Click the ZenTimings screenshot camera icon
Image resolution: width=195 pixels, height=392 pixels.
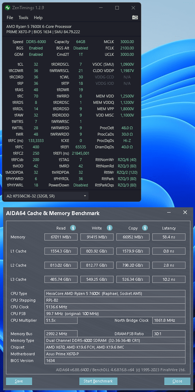click(x=135, y=17)
